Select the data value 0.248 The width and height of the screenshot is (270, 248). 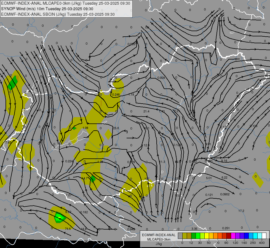[116, 95]
